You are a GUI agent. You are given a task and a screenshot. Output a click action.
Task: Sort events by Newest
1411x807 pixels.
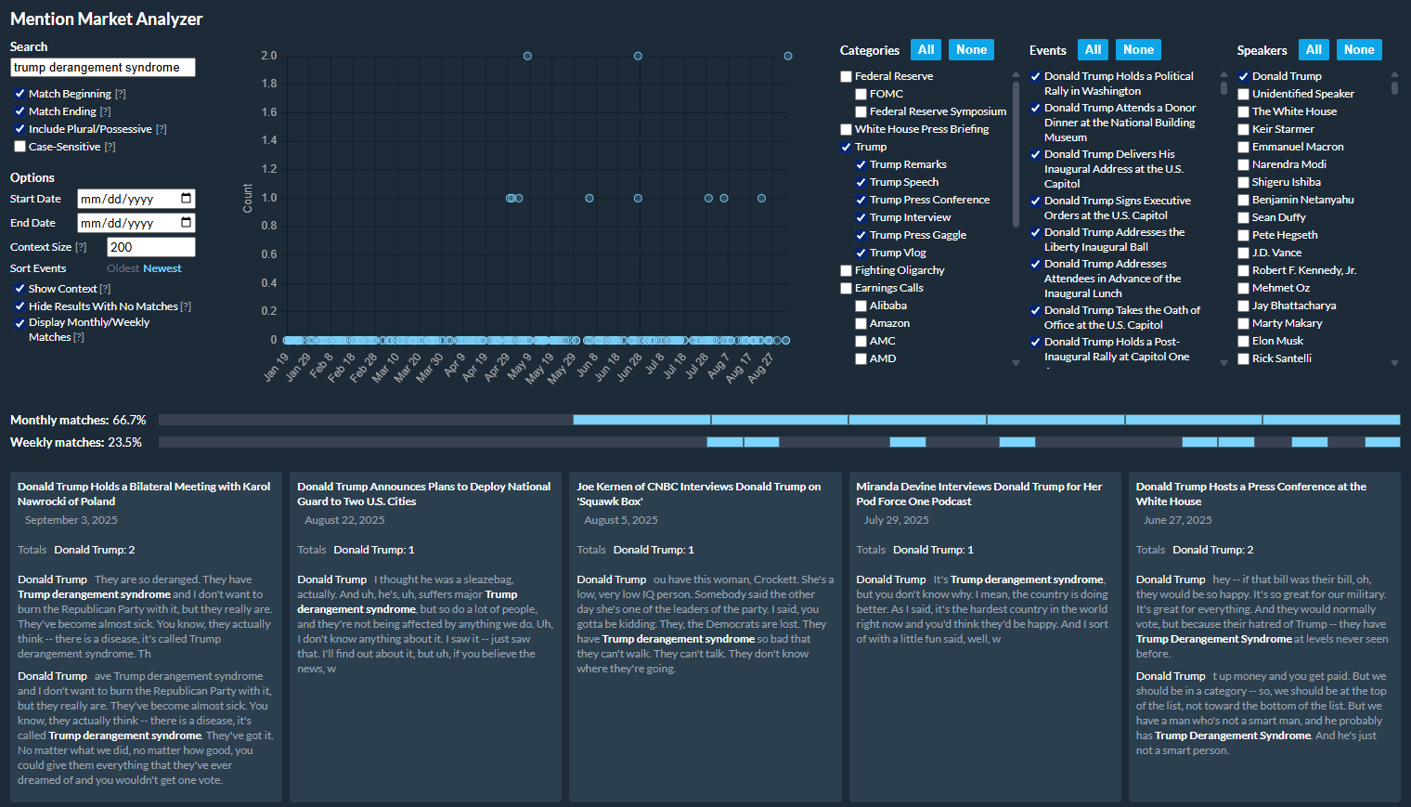[x=162, y=268]
